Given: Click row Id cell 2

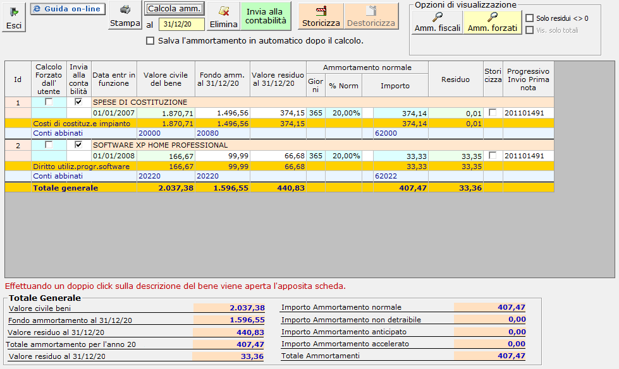Looking at the screenshot, I should (18, 146).
